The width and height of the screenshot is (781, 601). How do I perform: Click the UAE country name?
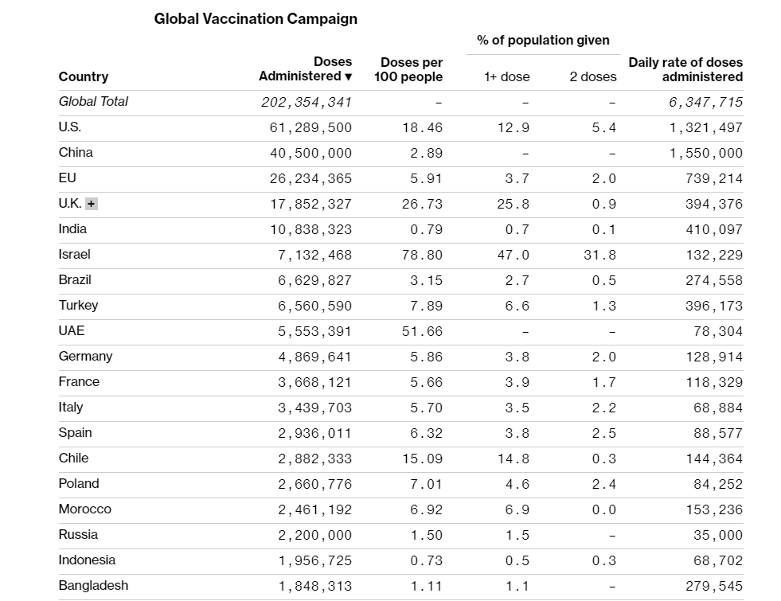coord(72,331)
